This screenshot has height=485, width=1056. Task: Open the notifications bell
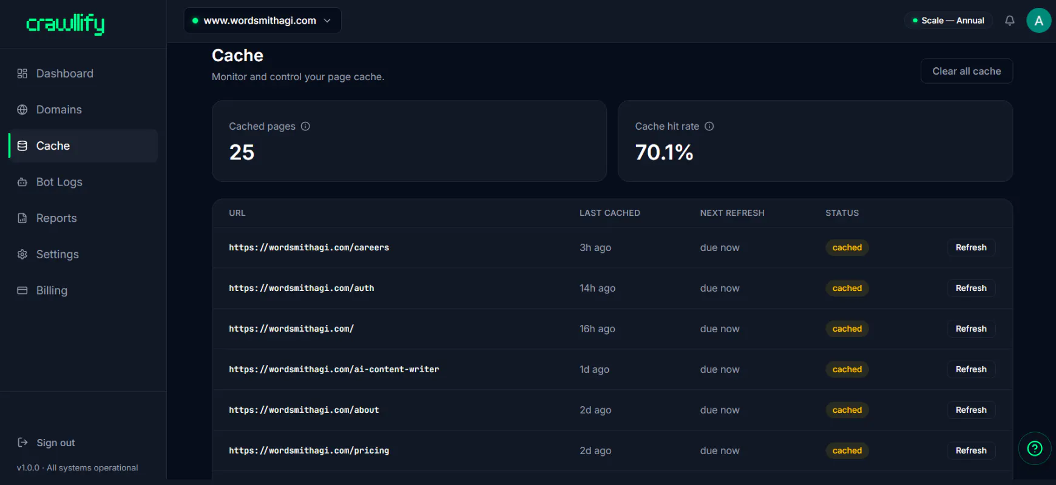(1010, 21)
